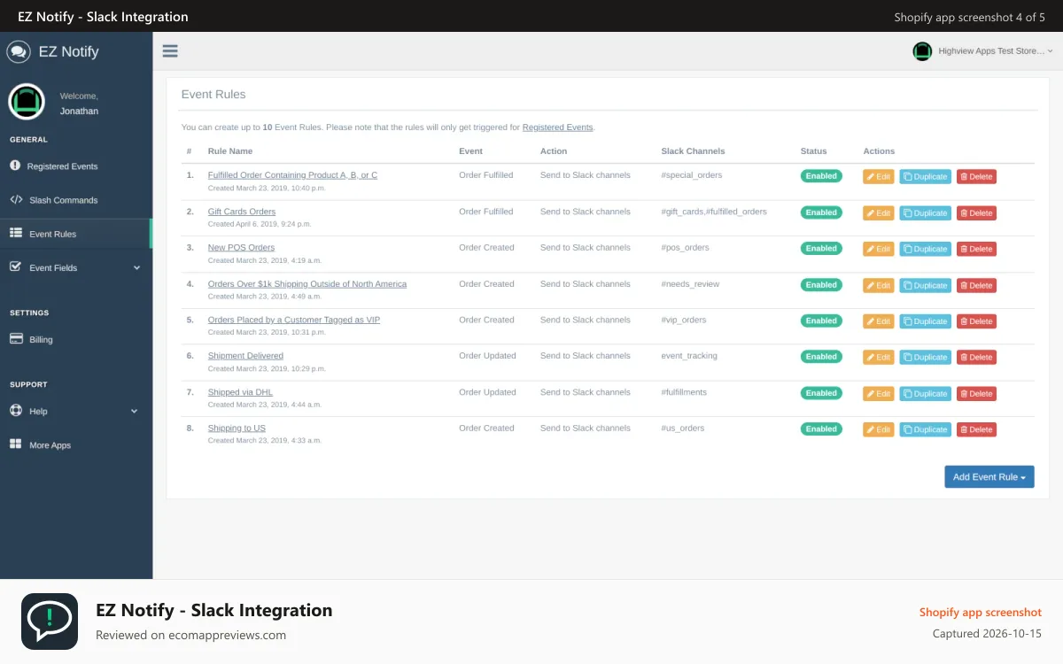Viewport: 1063px width, 664px height.
Task: Click the Slash Commands code icon
Action: pyautogui.click(x=16, y=199)
